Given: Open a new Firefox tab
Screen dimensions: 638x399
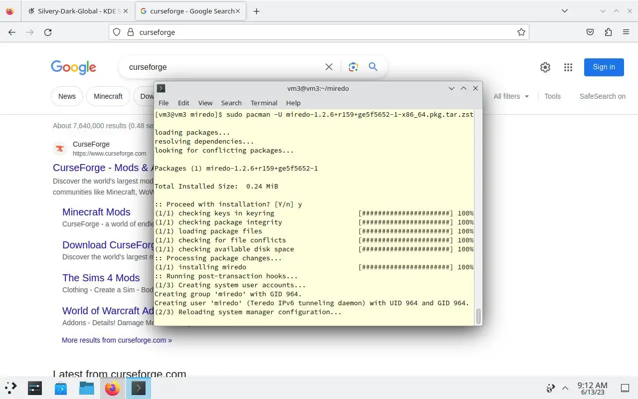Looking at the screenshot, I should click(x=256, y=11).
